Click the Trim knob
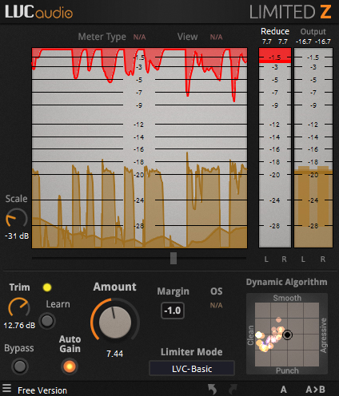Image resolution: width=339 pixels, height=396 pixels. 19,307
